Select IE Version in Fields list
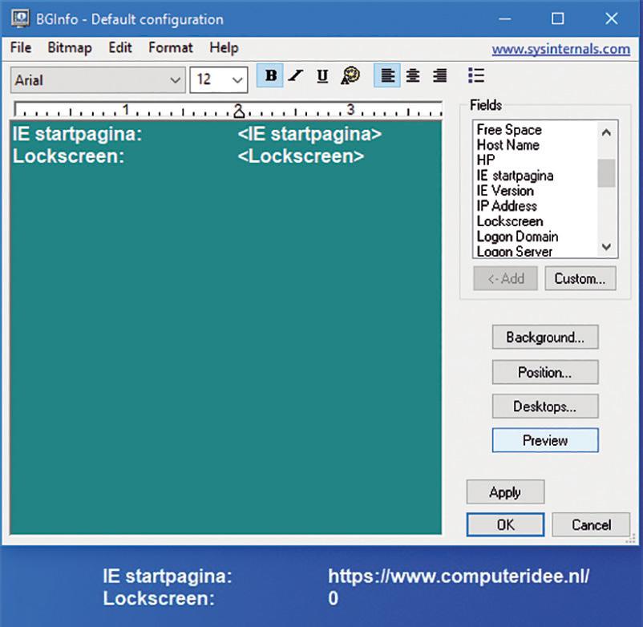643x627 pixels. point(505,191)
